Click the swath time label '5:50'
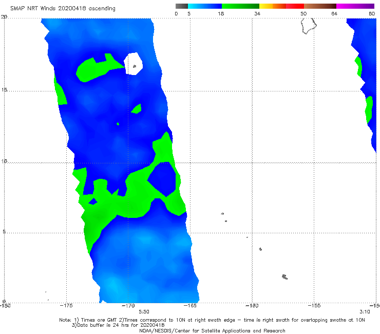380x334 pixels. click(144, 312)
